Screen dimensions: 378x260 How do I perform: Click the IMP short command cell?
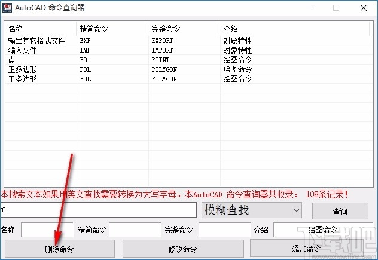coord(86,50)
